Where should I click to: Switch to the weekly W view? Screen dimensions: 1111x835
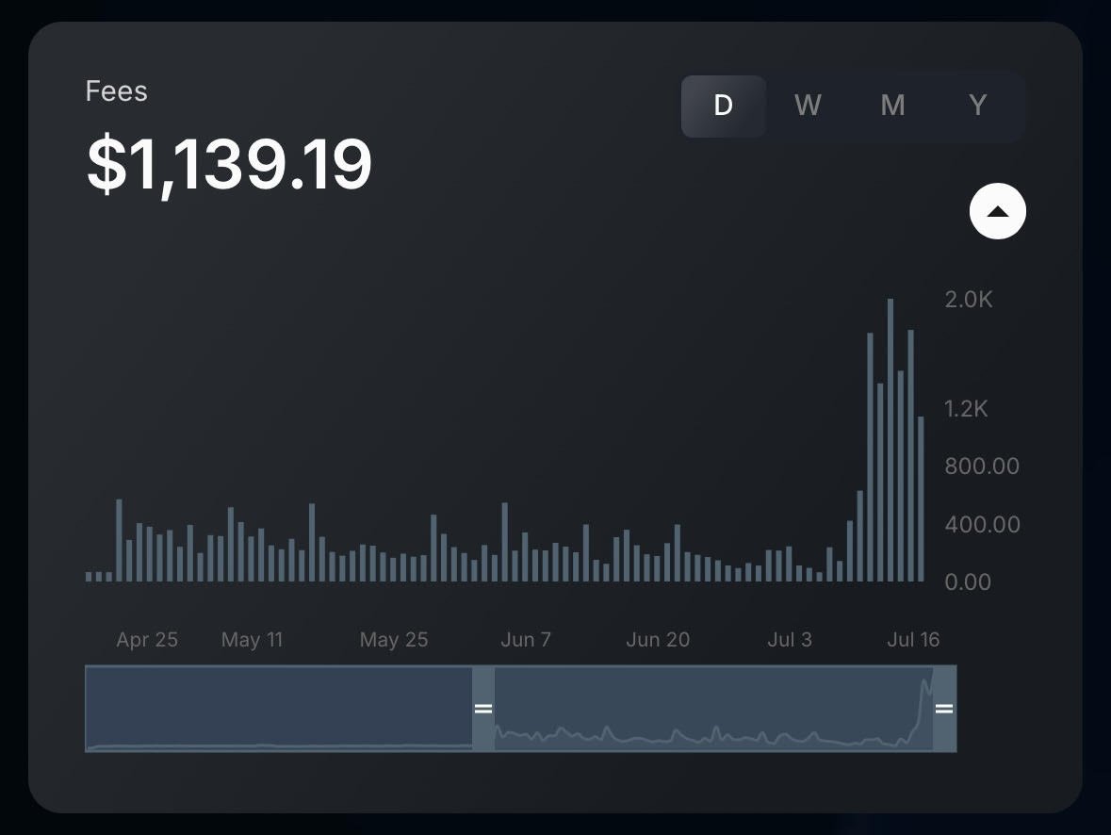click(x=808, y=106)
